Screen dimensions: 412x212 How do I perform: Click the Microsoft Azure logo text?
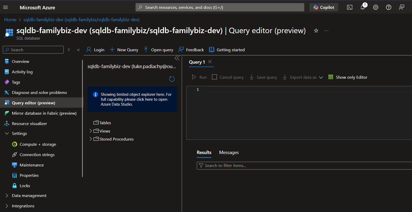37,8
